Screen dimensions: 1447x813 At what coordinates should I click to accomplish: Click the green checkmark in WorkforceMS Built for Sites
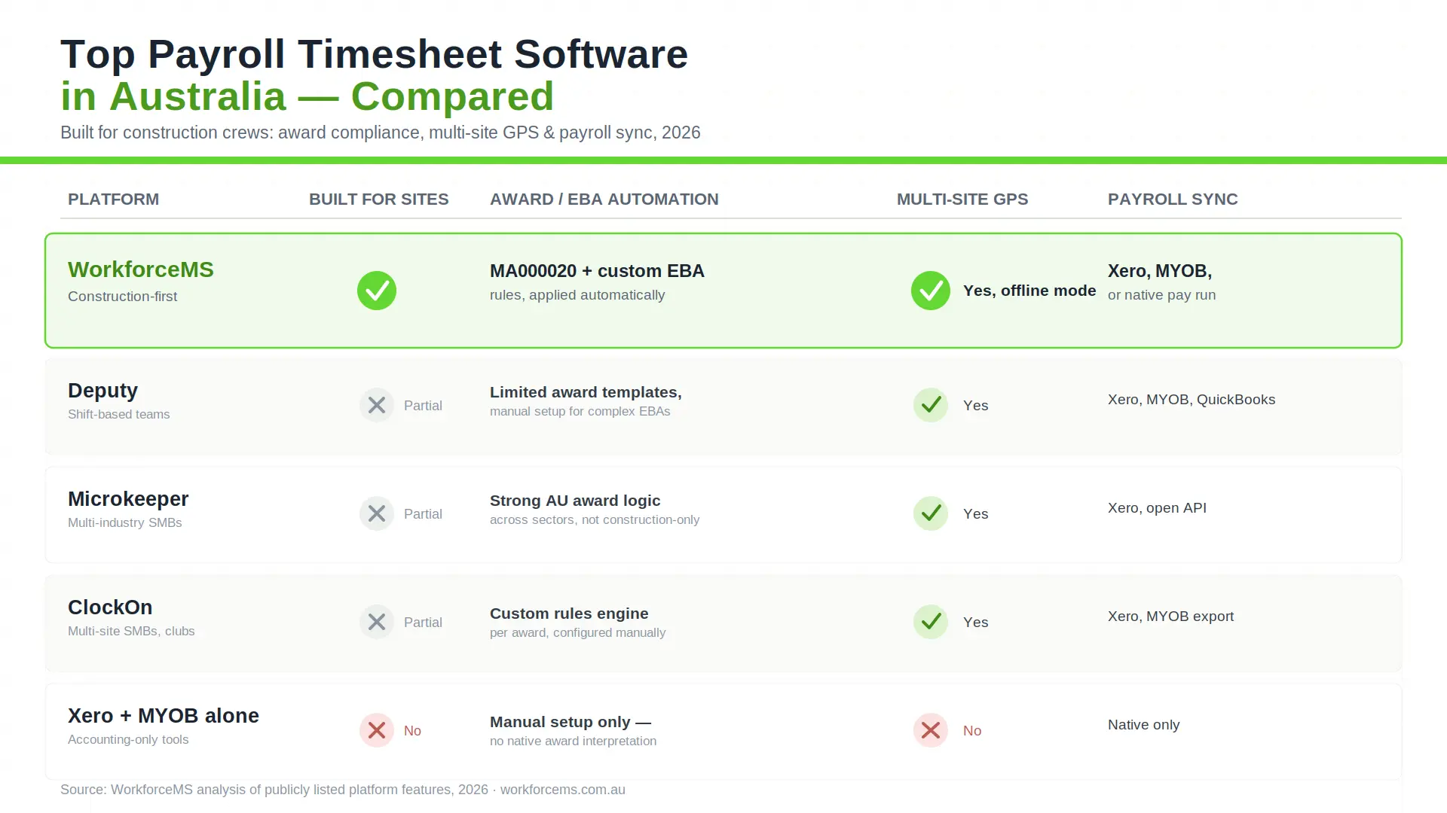click(x=377, y=291)
